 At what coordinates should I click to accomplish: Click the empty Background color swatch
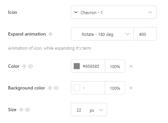click(77, 88)
